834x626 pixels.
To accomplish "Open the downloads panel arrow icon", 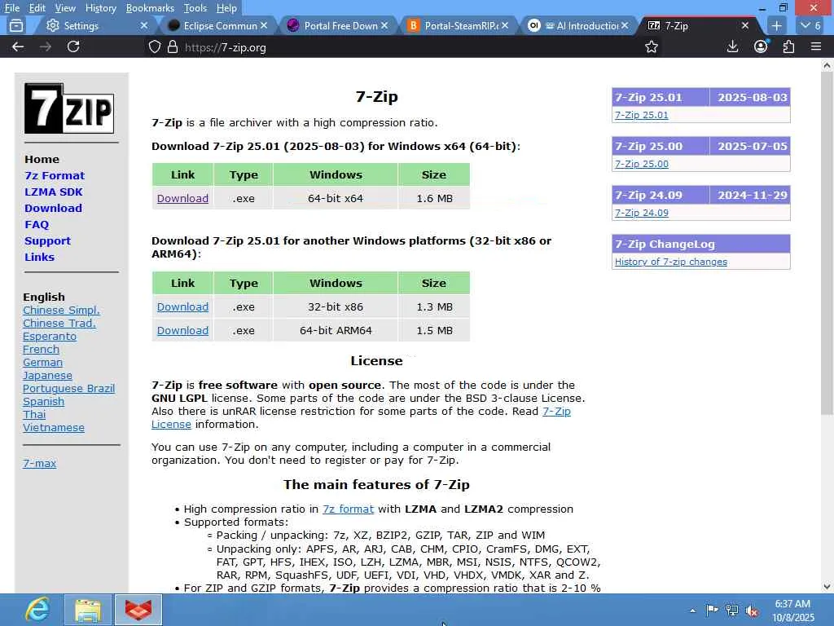I will (x=732, y=46).
